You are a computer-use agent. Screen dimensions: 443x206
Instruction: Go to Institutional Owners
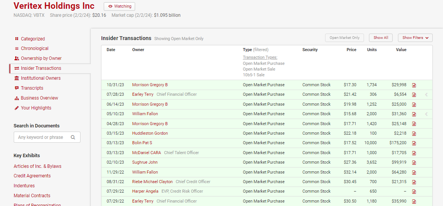pyautogui.click(x=41, y=78)
